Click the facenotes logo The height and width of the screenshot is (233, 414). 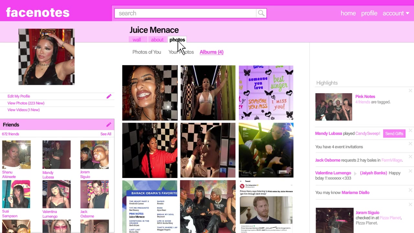pos(38,13)
